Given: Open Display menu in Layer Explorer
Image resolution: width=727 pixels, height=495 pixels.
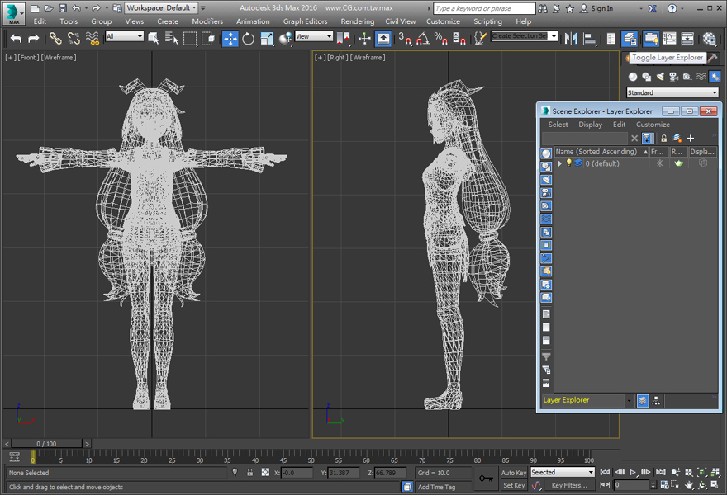Looking at the screenshot, I should pos(590,125).
